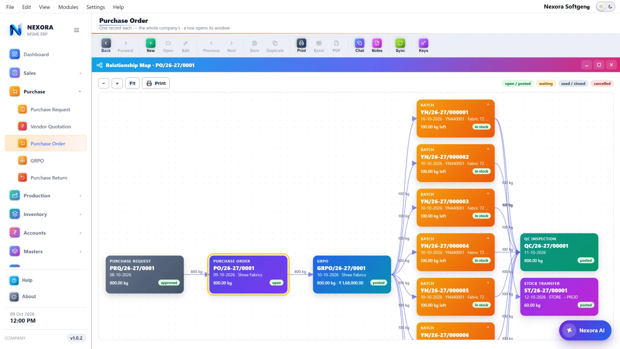This screenshot has width=620, height=349.
Task: Collapse batch YN/26-27/000005 card caret
Action: pyautogui.click(x=488, y=283)
